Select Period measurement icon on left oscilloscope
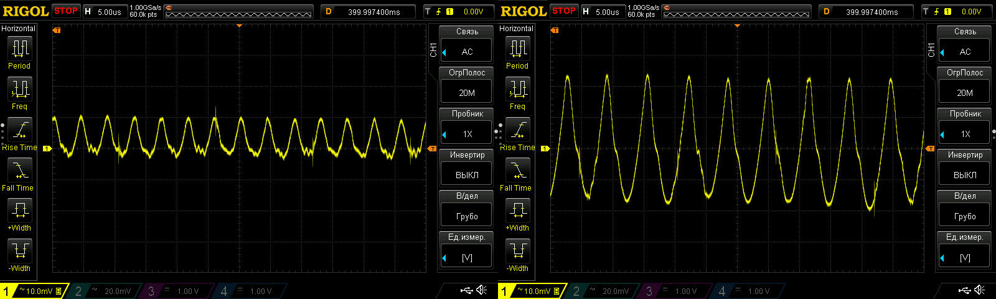This screenshot has height=299, width=996. point(19,49)
